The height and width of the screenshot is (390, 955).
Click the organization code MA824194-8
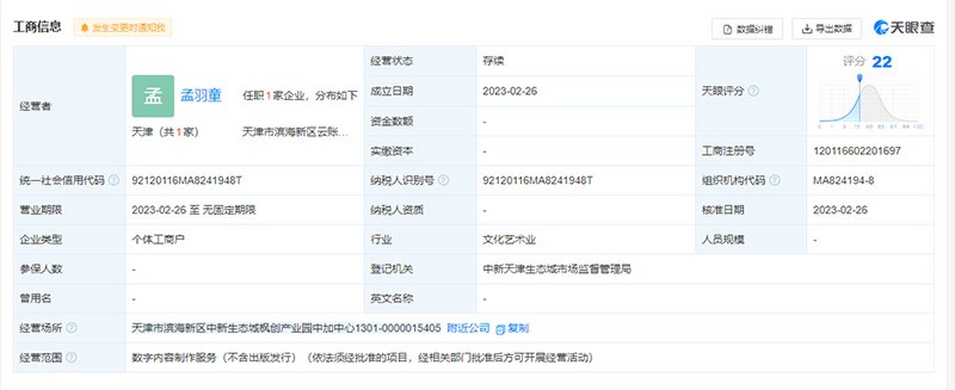point(843,180)
